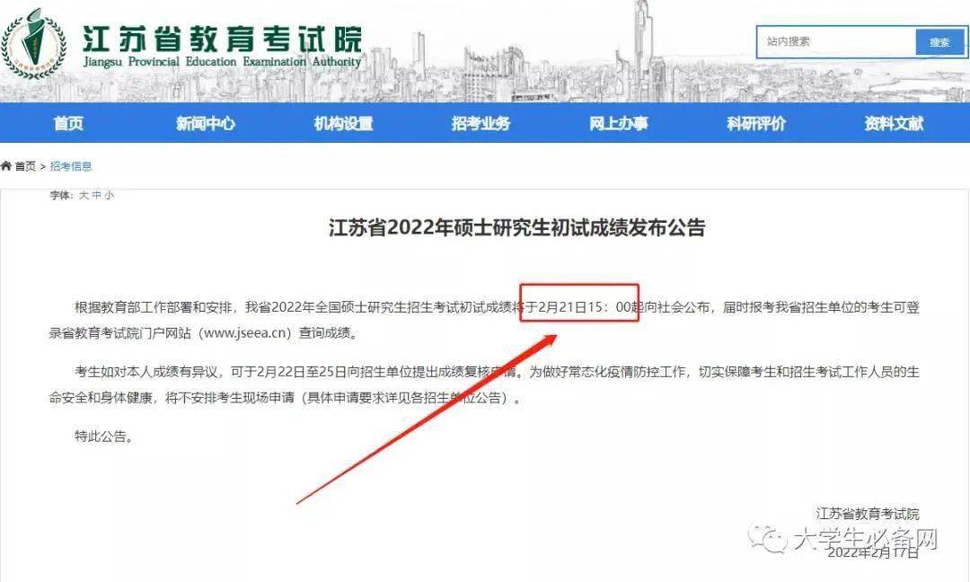The width and height of the screenshot is (970, 582).
Task: Click the 江苏省教育考试院 site title text
Action: [x=222, y=39]
